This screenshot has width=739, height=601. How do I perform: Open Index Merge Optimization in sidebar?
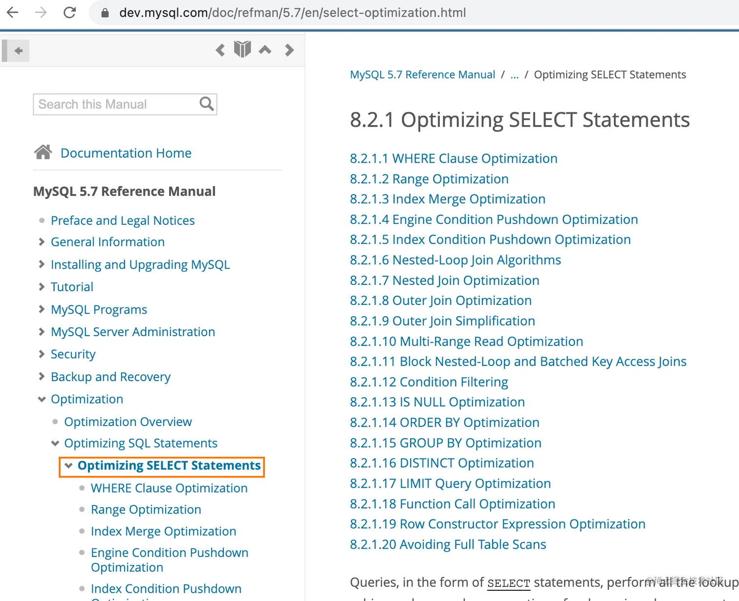163,531
